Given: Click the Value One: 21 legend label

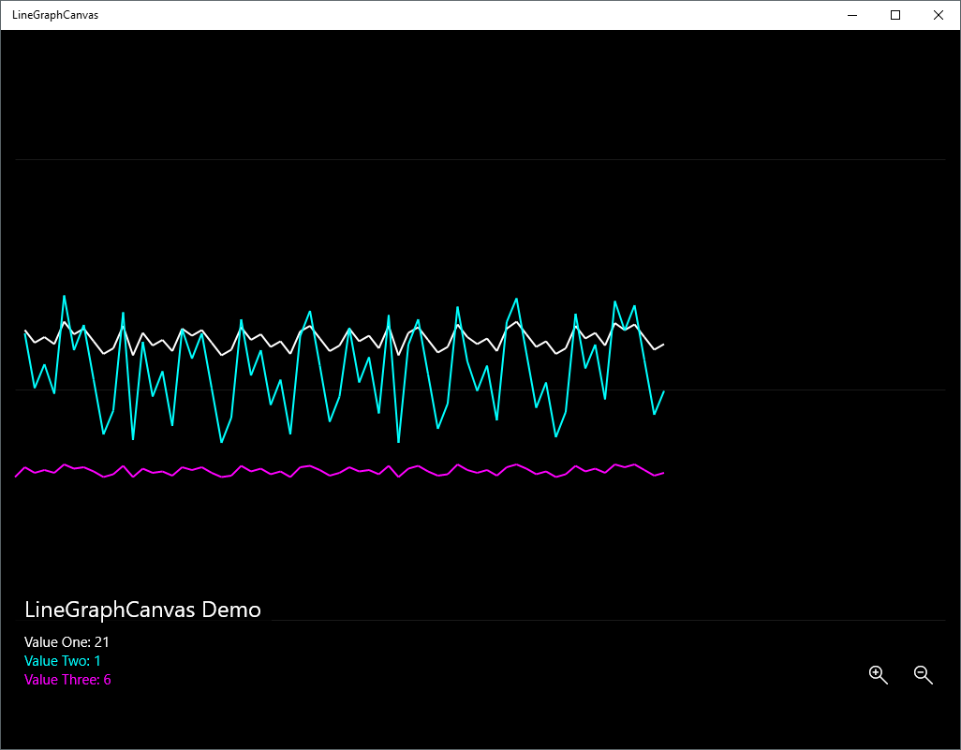Looking at the screenshot, I should point(66,642).
